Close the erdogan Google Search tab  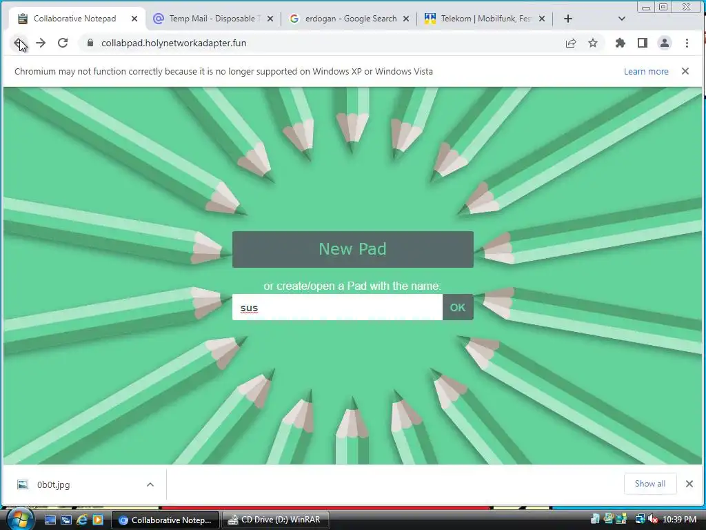(x=406, y=19)
